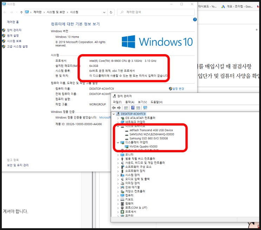Click the 프로세서 category icon
The width and height of the screenshot is (261, 230).
(x=123, y=212)
